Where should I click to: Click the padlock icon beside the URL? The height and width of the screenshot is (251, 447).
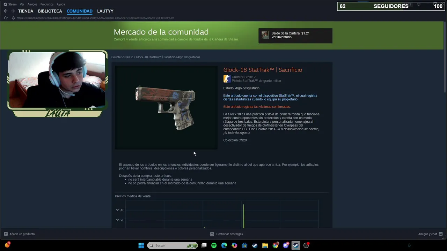click(x=13, y=18)
